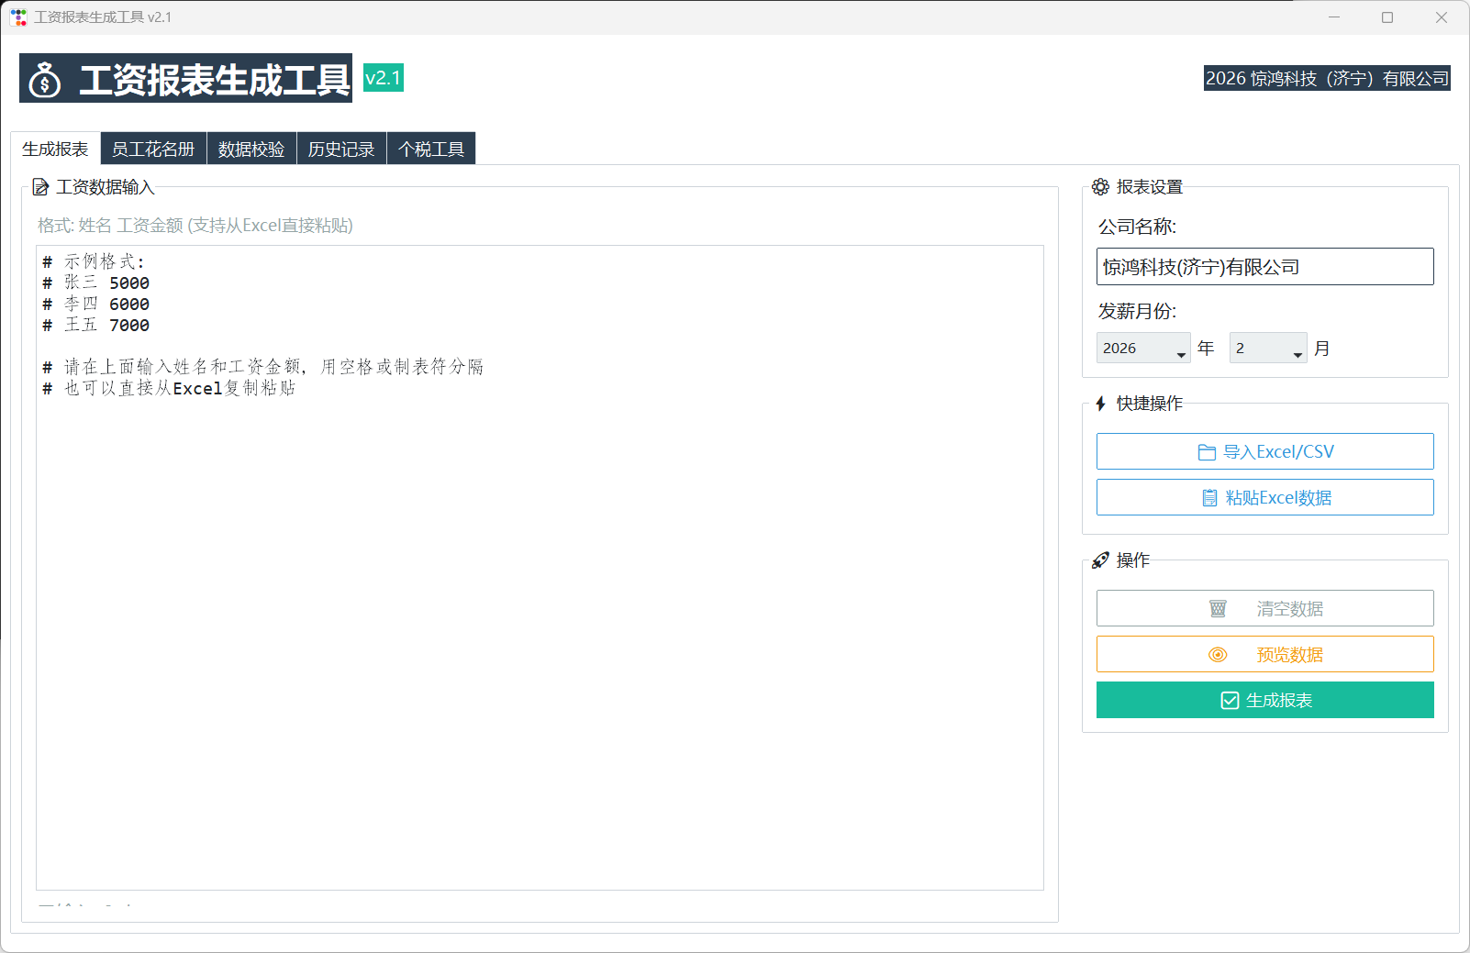Viewport: 1470px width, 953px height.
Task: Click the eye icon in 预览数据 button
Action: coord(1218,654)
